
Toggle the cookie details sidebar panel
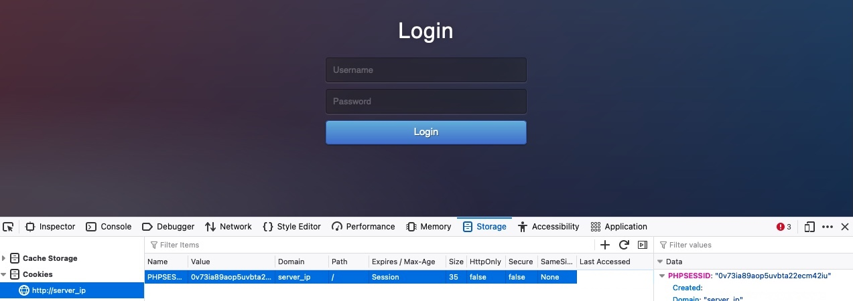click(x=643, y=245)
